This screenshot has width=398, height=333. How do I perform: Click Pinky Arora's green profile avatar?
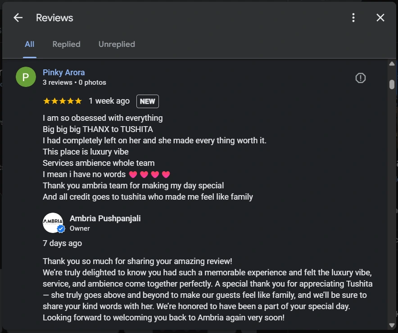point(26,77)
